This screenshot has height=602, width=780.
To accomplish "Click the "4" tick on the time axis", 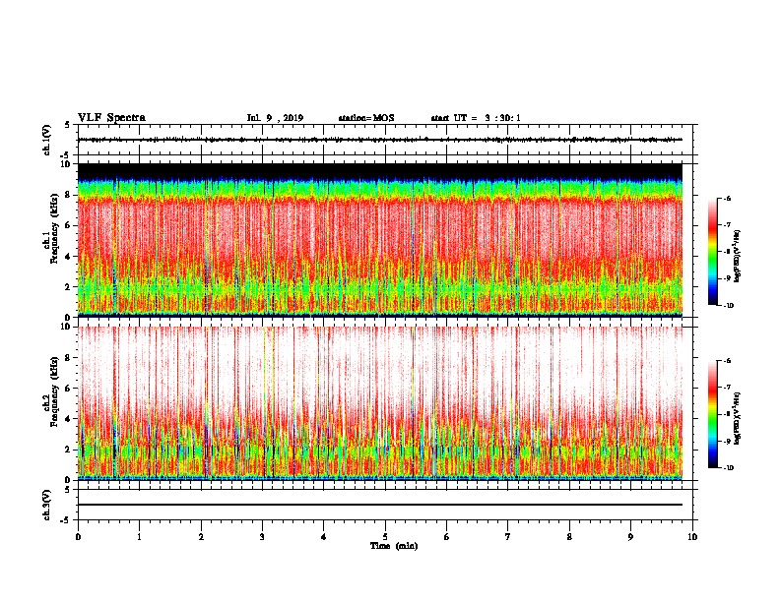I will 324,537.
